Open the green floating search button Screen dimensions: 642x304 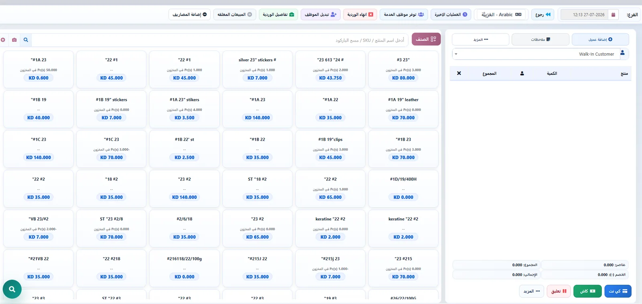(12, 289)
